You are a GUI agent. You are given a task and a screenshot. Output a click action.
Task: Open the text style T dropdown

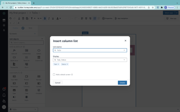pos(33,18)
